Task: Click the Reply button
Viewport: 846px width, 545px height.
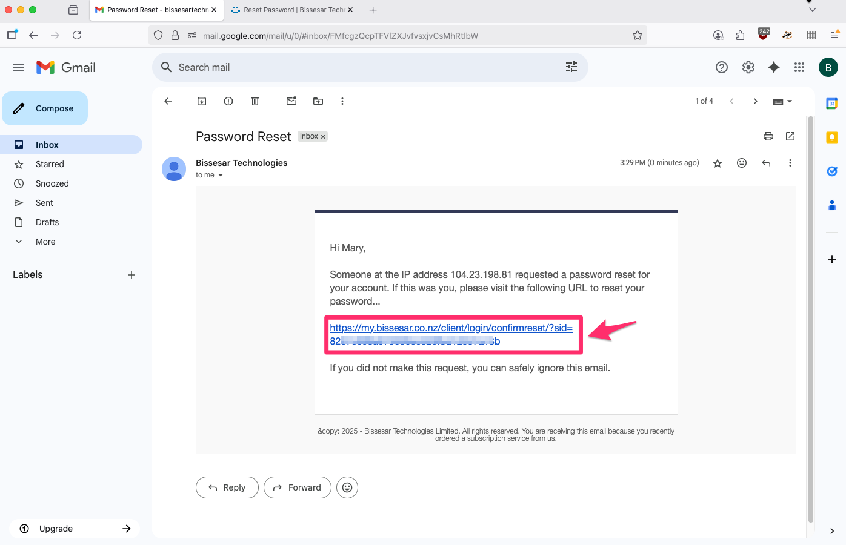Action: (227, 487)
